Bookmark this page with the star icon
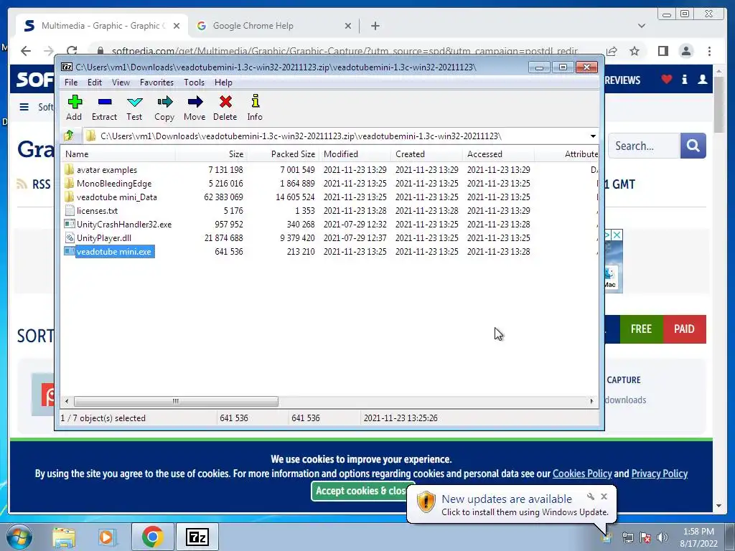Image resolution: width=735 pixels, height=551 pixels. (635, 51)
